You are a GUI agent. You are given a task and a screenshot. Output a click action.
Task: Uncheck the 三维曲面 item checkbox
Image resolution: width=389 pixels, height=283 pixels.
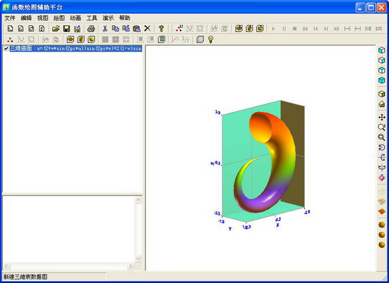pos(6,48)
